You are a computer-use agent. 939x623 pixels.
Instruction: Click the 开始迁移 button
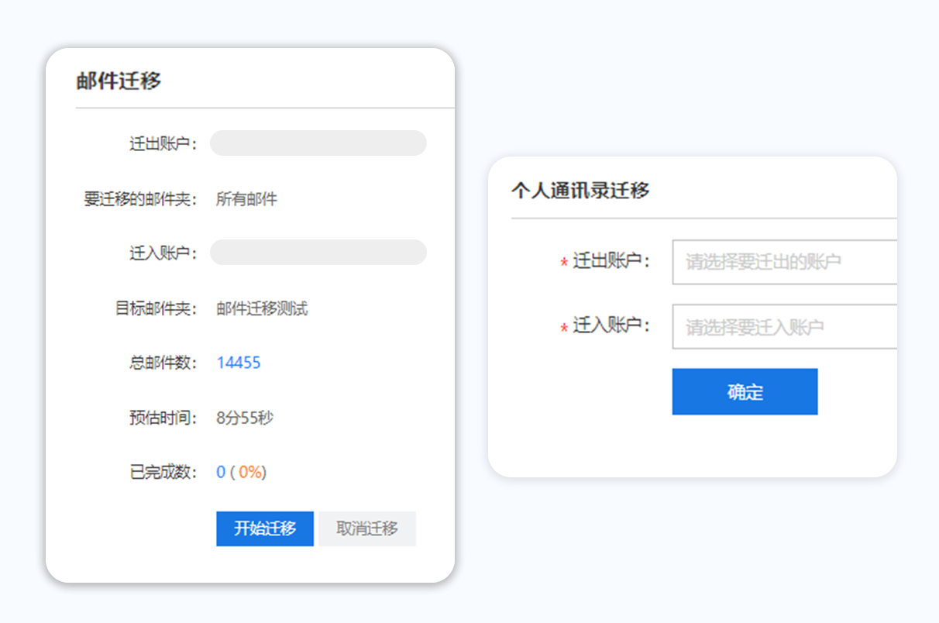(265, 529)
